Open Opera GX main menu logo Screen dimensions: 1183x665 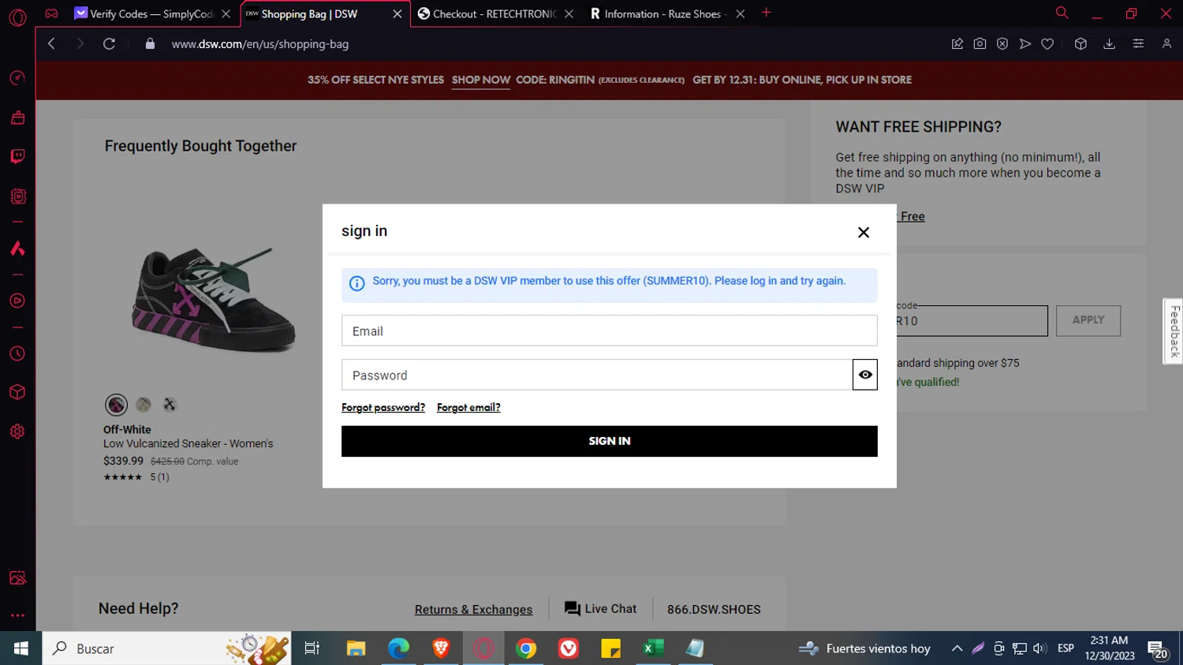17,17
